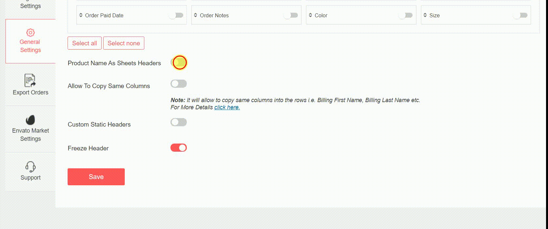Click the Size column sort handle
Viewport: 548px width, 229px height.
click(x=425, y=15)
